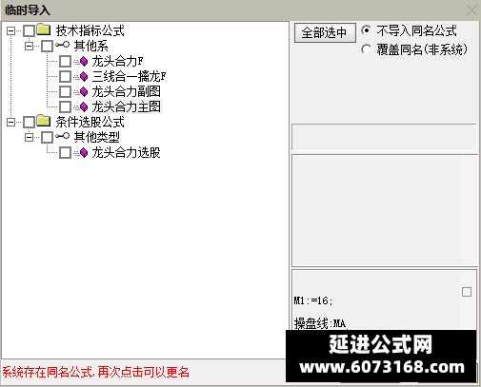481x387 pixels.
Task: Click the pink cube icon for 龙头合力副图
Action: [x=84, y=91]
